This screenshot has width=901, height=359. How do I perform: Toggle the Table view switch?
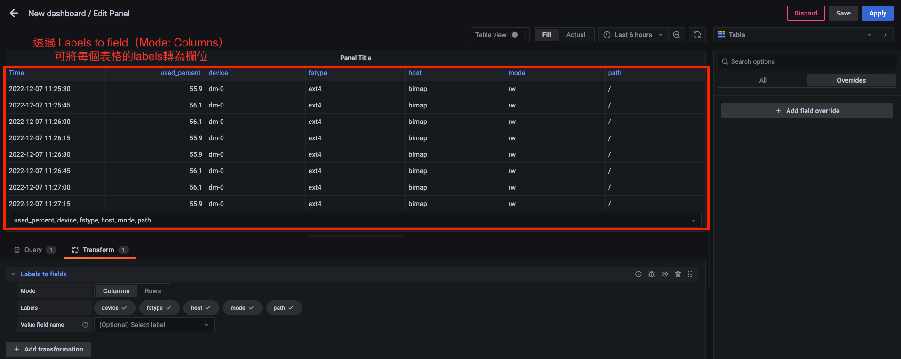click(x=518, y=35)
